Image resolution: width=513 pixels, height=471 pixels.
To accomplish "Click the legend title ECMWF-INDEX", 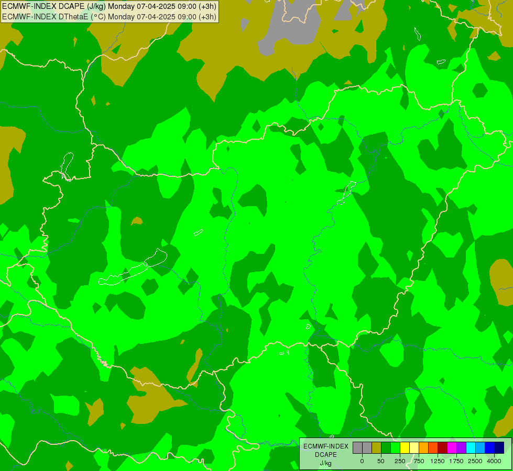I will tap(326, 446).
